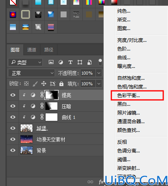
Task: Switch to the 路径 tab
Action: pyautogui.click(x=49, y=50)
